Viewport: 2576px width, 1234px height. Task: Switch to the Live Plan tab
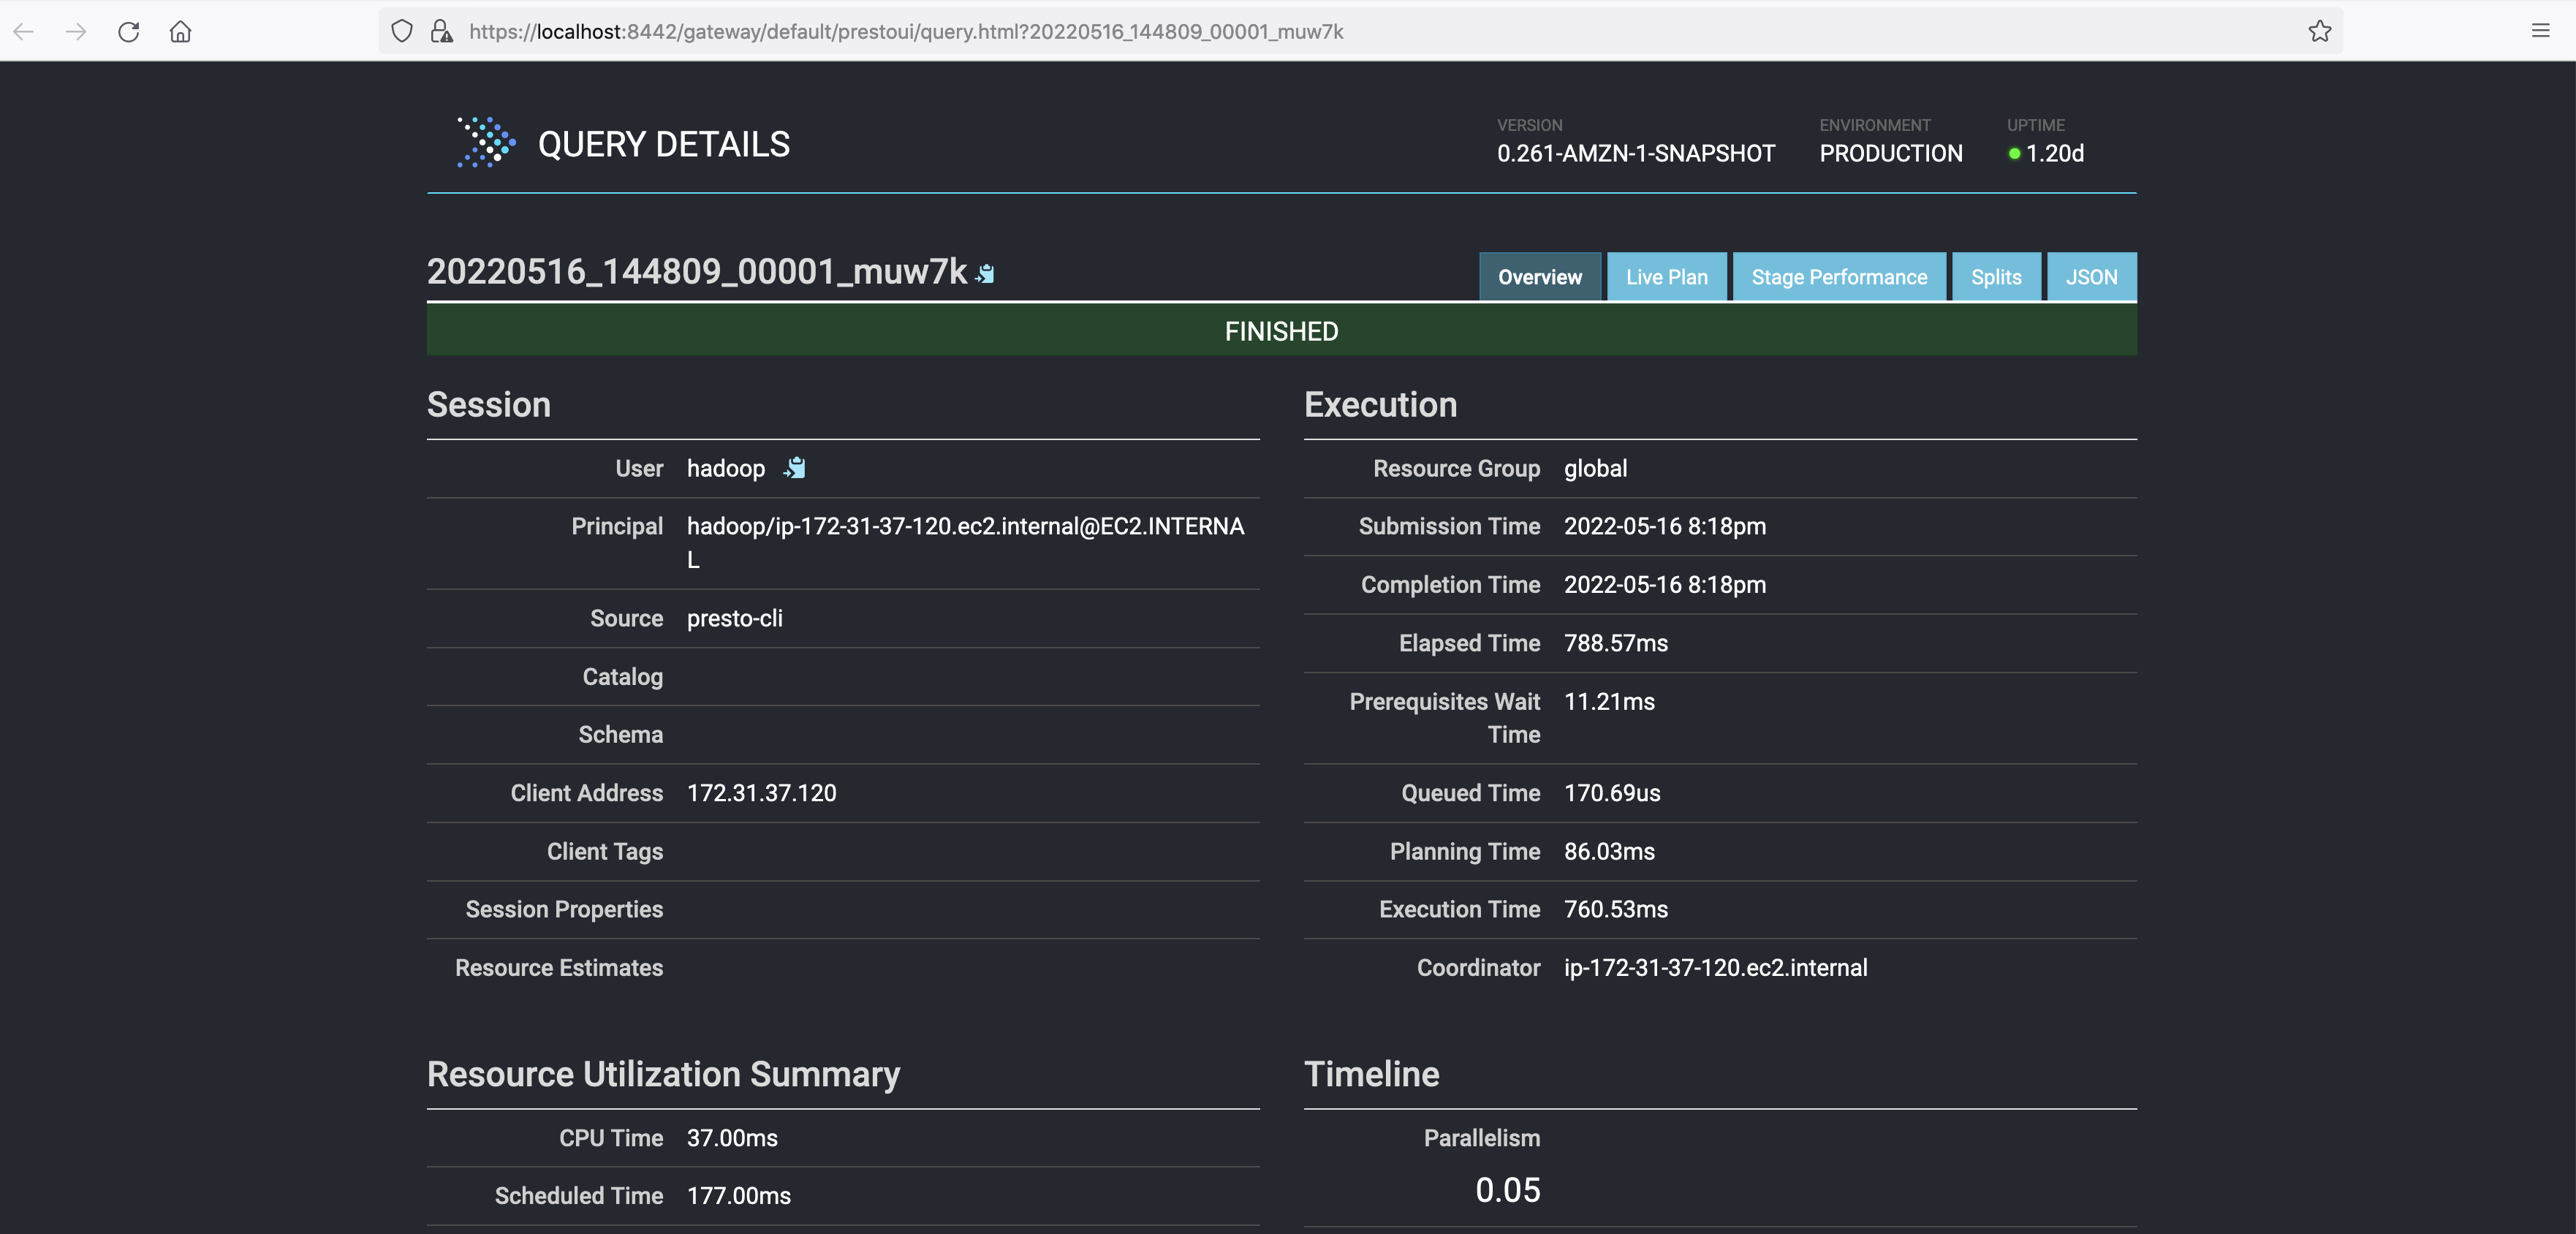(x=1666, y=277)
